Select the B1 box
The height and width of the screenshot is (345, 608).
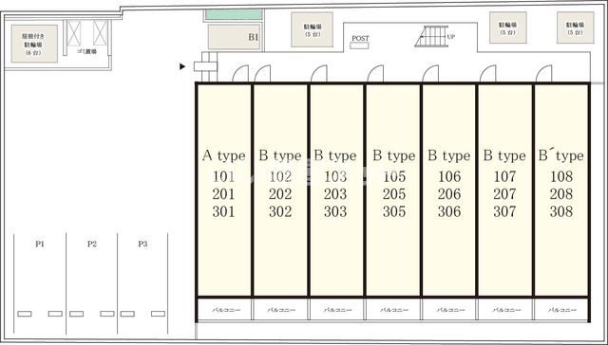pyautogui.click(x=235, y=37)
